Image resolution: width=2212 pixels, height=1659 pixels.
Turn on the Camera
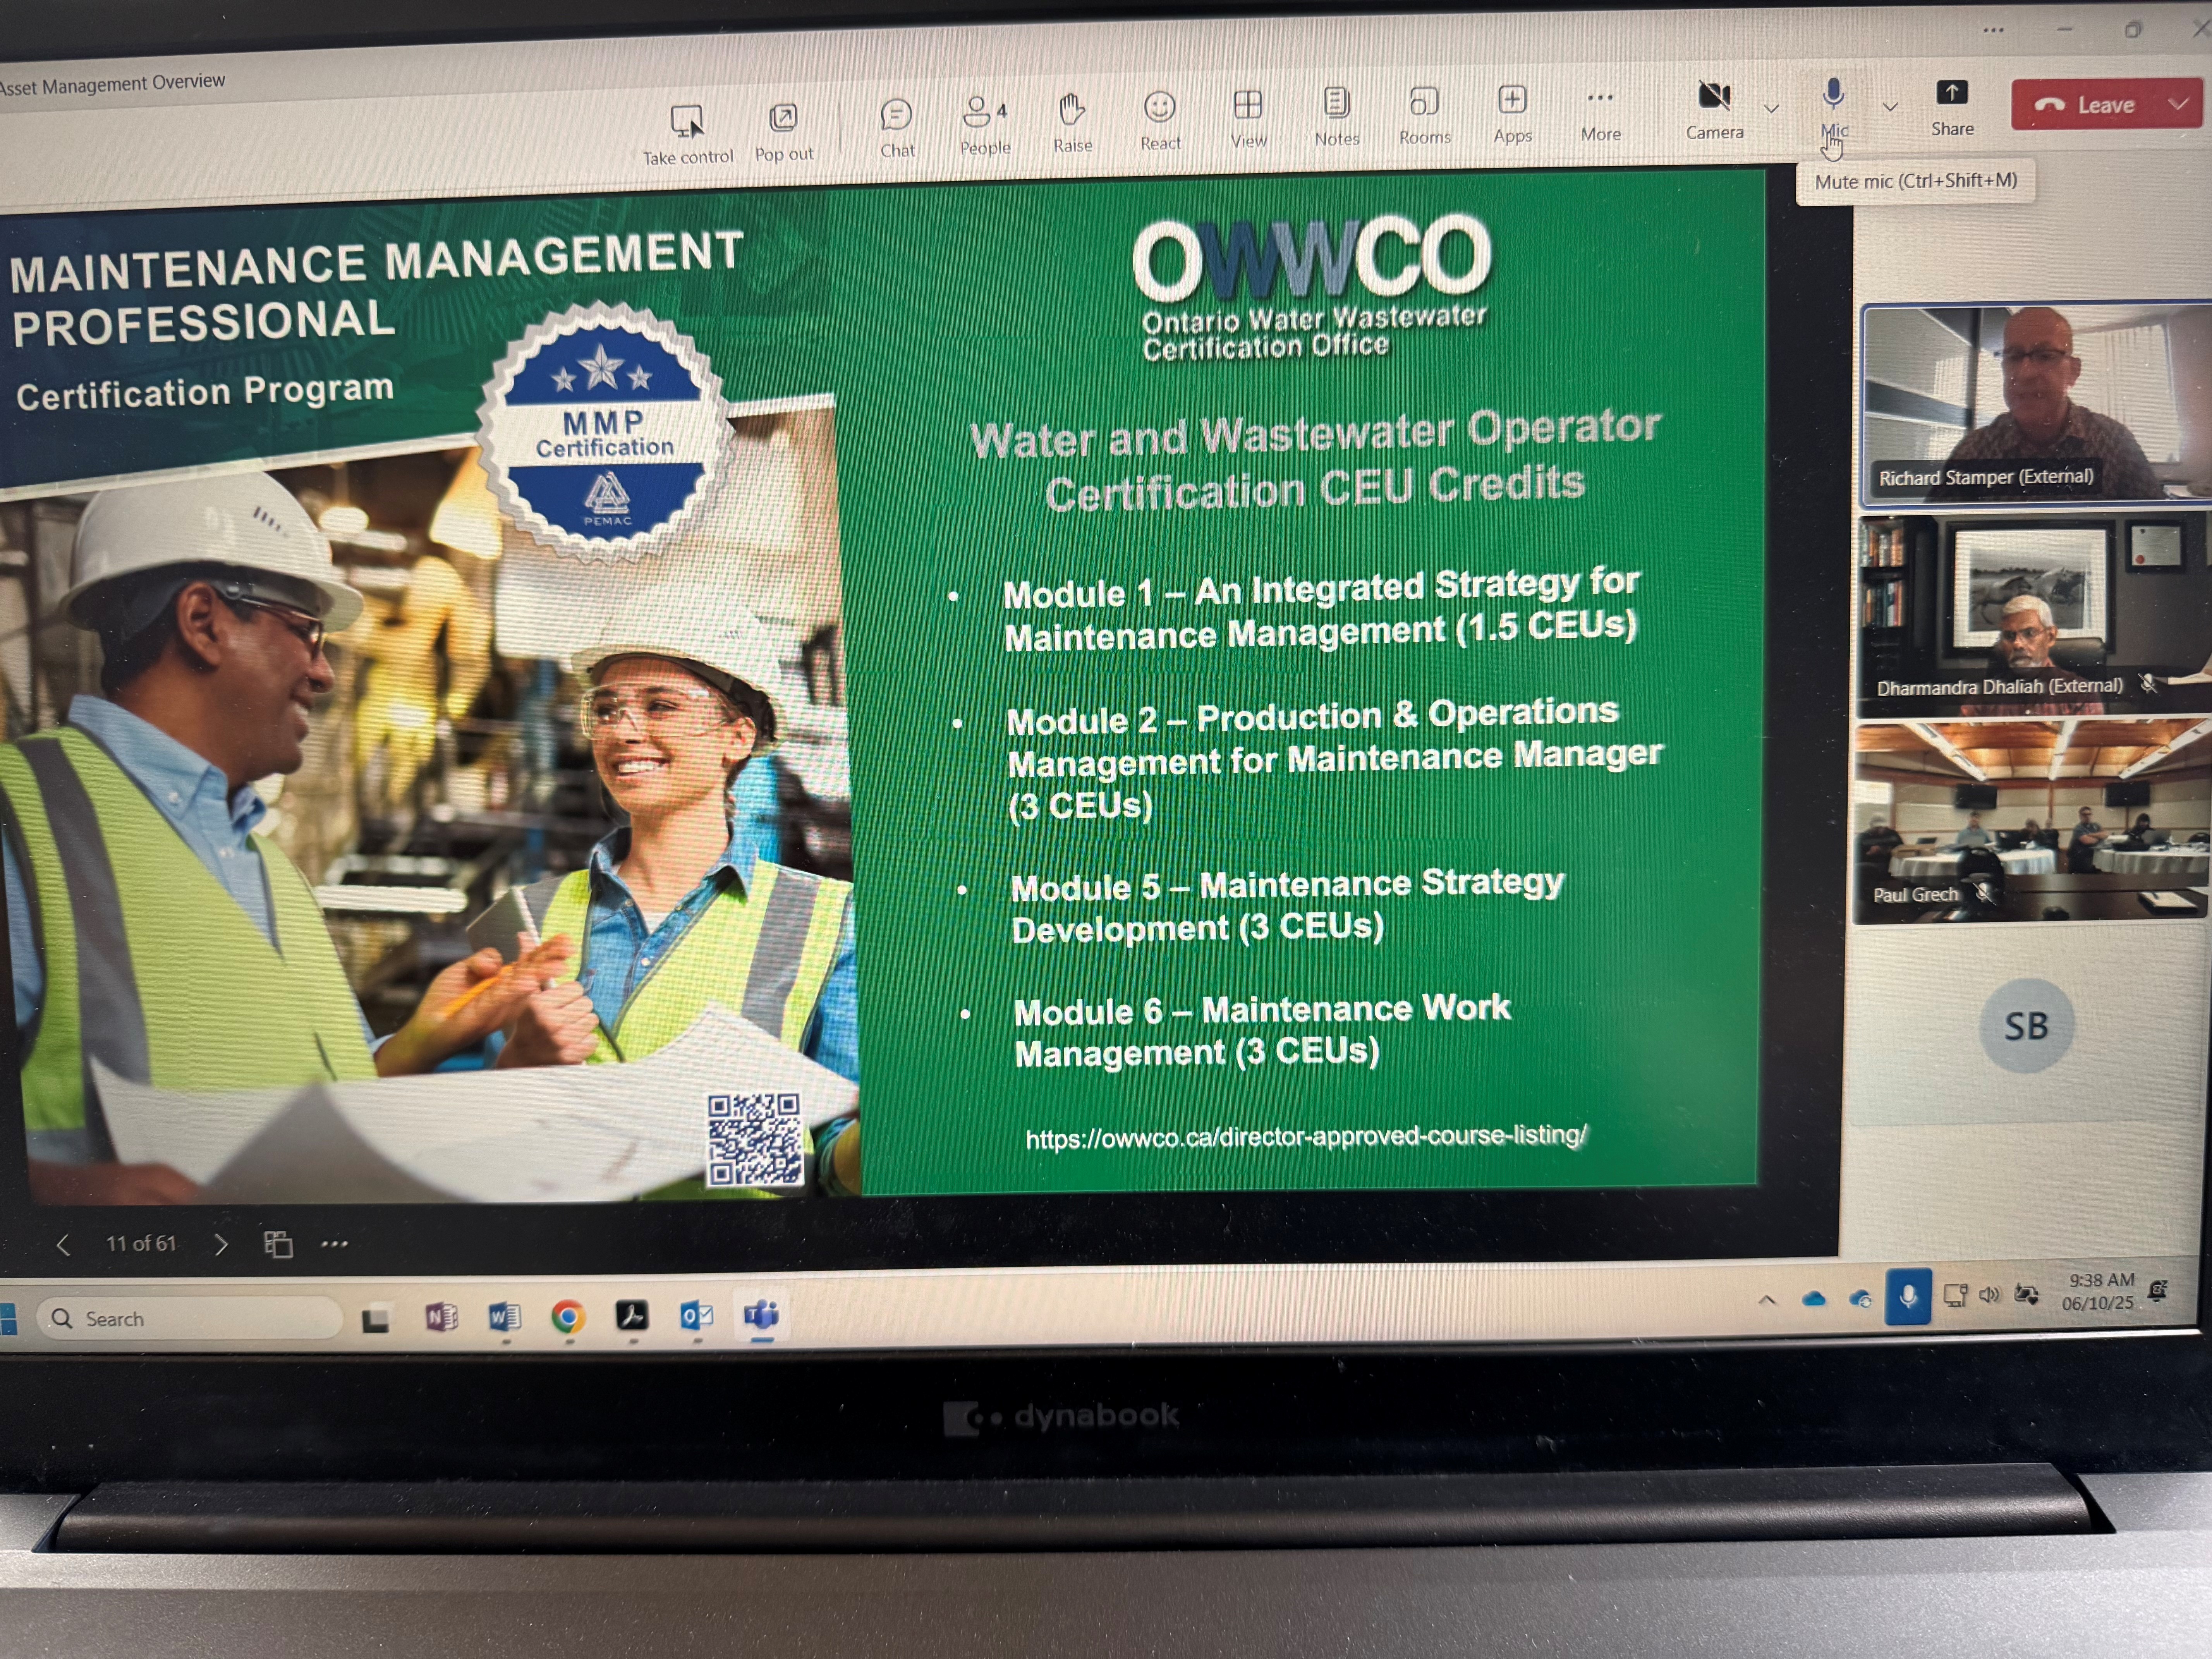pos(1714,110)
